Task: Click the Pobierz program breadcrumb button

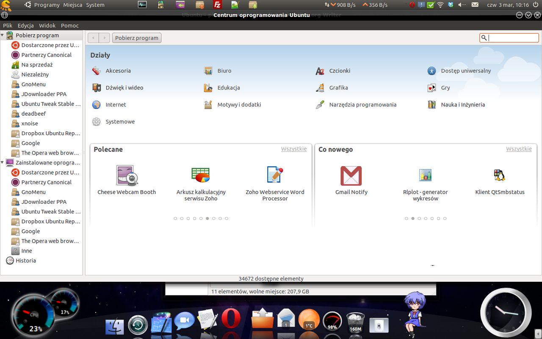Action: [x=137, y=38]
